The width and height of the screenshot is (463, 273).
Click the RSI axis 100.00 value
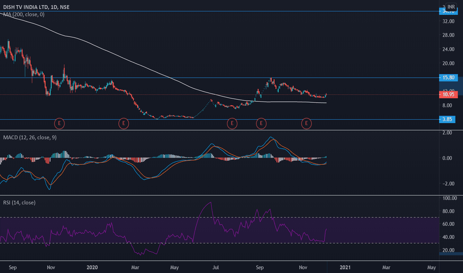[x=450, y=198]
